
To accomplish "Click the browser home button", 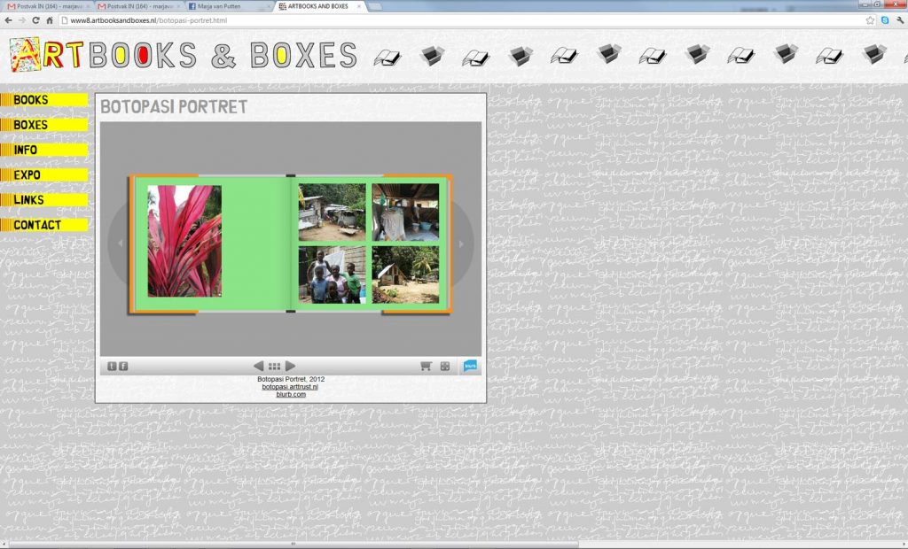I will click(x=50, y=20).
